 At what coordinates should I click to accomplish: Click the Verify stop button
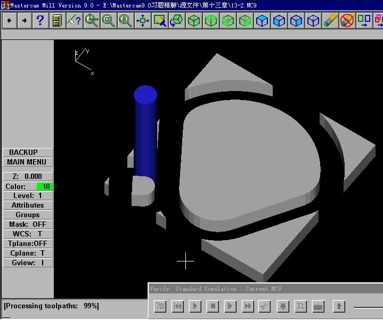(213, 306)
